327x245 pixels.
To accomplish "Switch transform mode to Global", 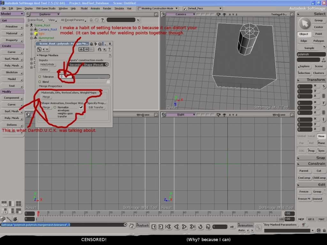I will (301, 136).
